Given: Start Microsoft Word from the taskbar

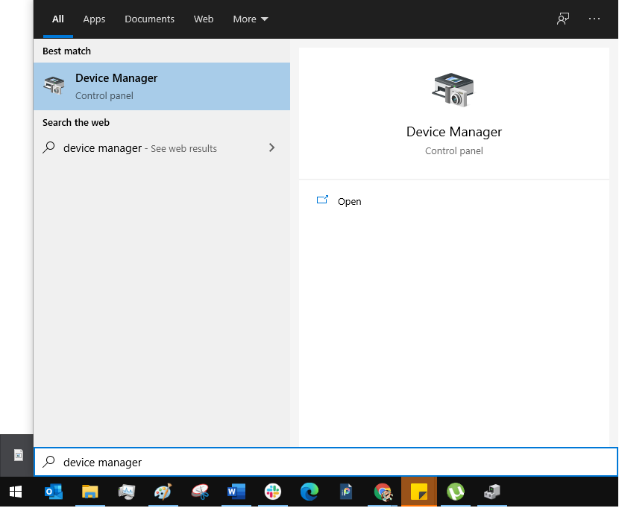Looking at the screenshot, I should (236, 492).
